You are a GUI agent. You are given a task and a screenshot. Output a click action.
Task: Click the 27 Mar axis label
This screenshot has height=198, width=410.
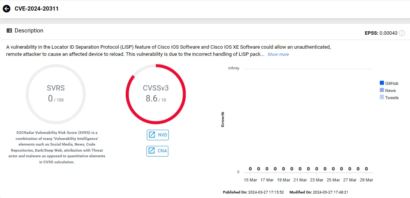(350, 180)
